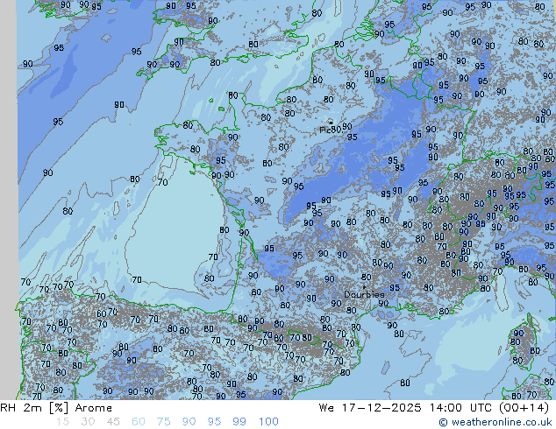Click the 15 value in the legend
The image size is (556, 429).
(x=62, y=422)
